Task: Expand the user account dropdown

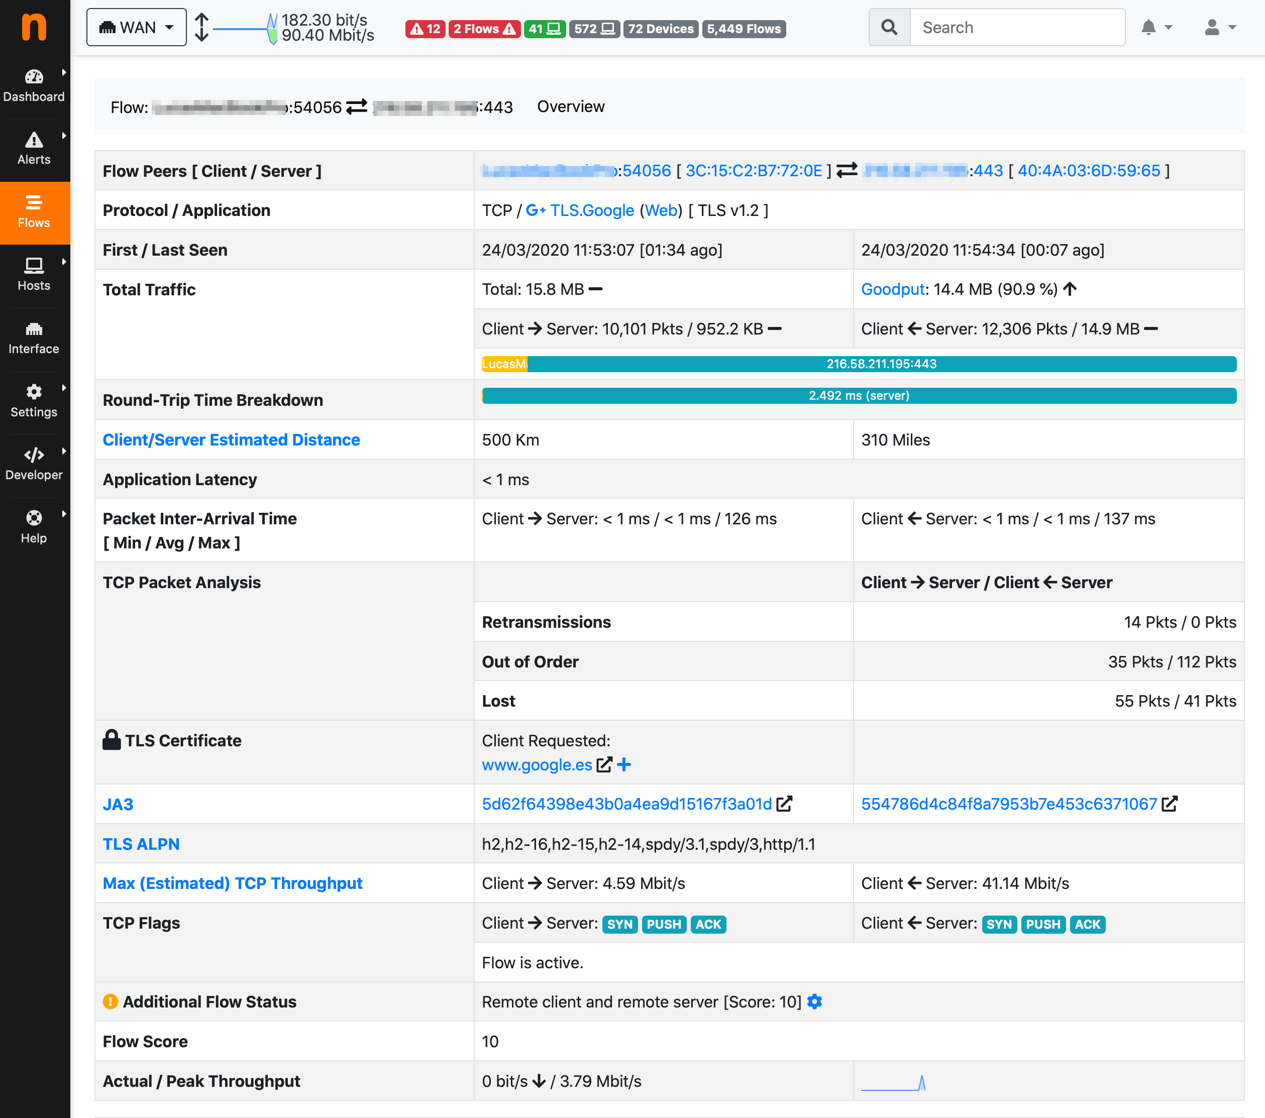Action: coord(1220,27)
